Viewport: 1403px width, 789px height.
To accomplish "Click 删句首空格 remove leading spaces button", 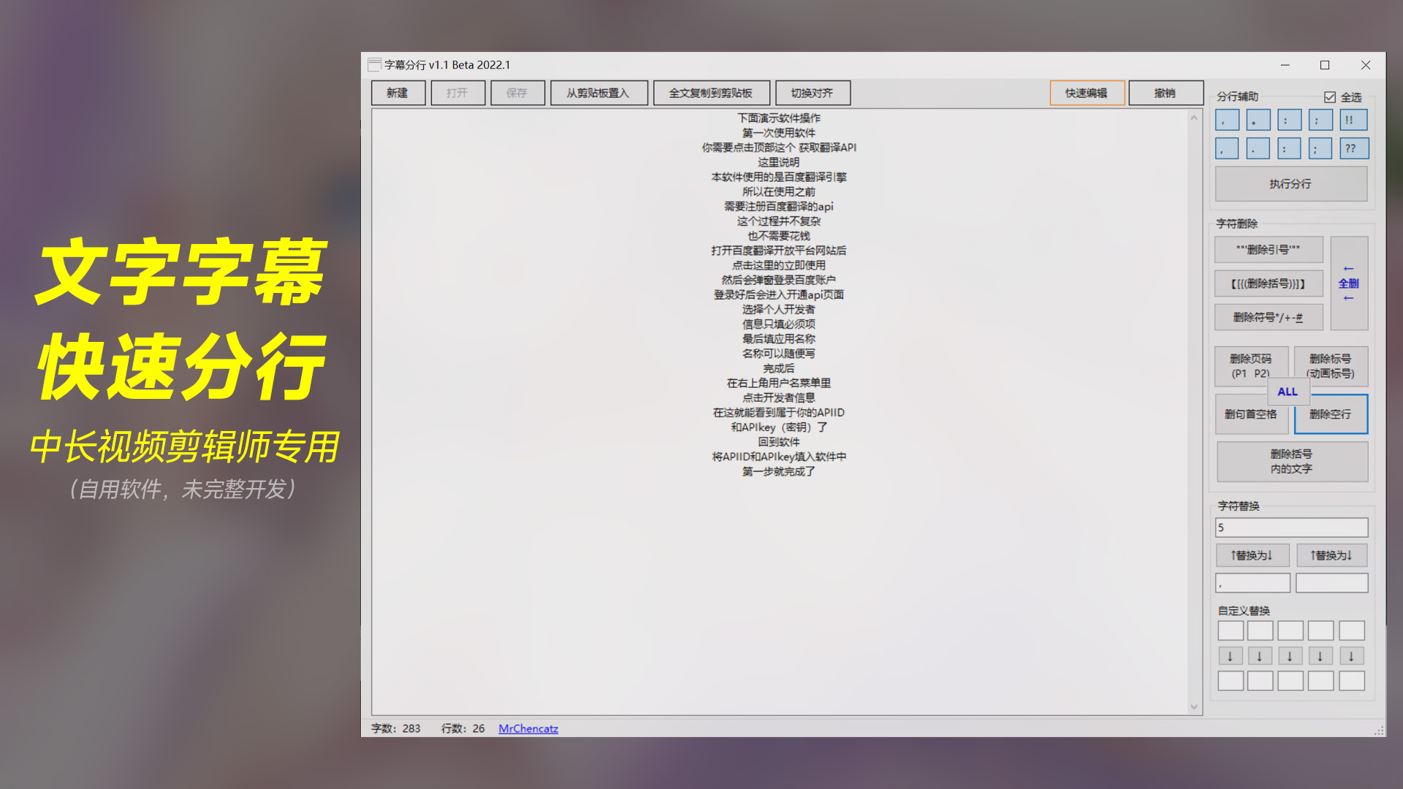I will pyautogui.click(x=1251, y=414).
